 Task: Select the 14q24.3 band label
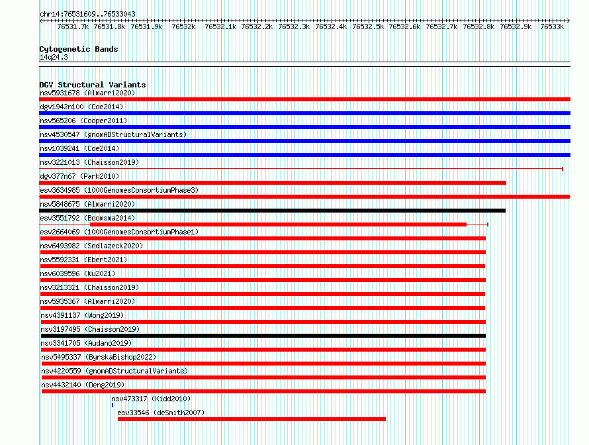54,57
